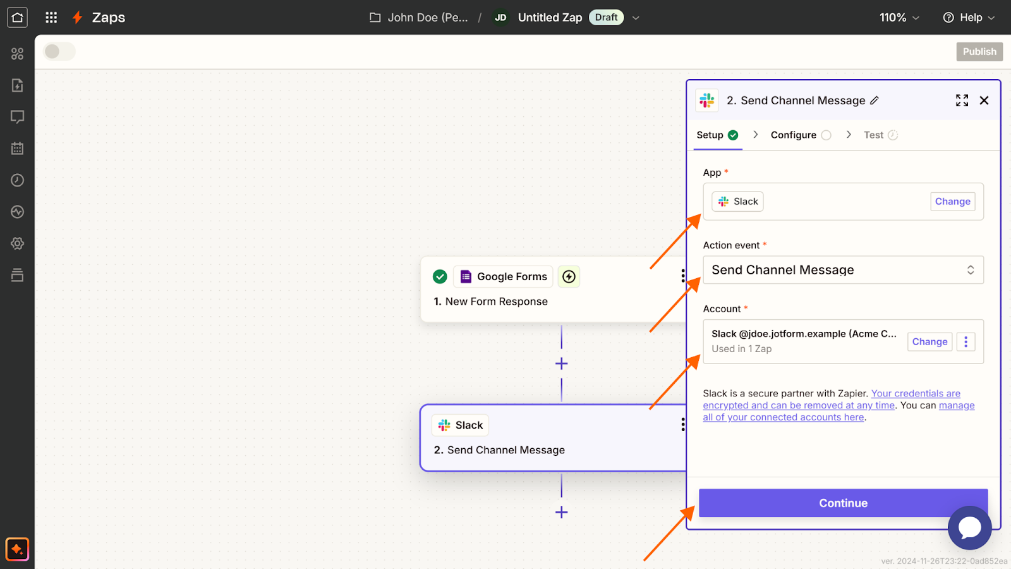Image resolution: width=1011 pixels, height=569 pixels.
Task: Select the Google Forms trigger step card
Action: (x=554, y=289)
